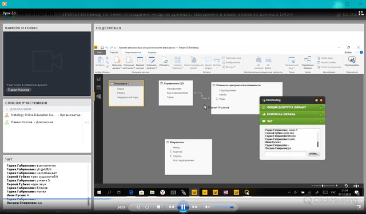
Task: Mute the media player volume
Action: point(207,207)
